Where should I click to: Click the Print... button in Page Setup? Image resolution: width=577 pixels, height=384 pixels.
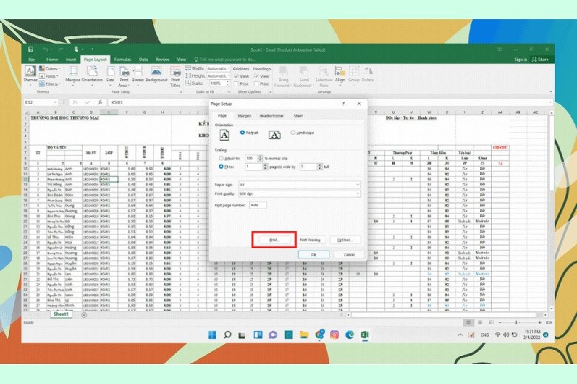[x=274, y=239]
